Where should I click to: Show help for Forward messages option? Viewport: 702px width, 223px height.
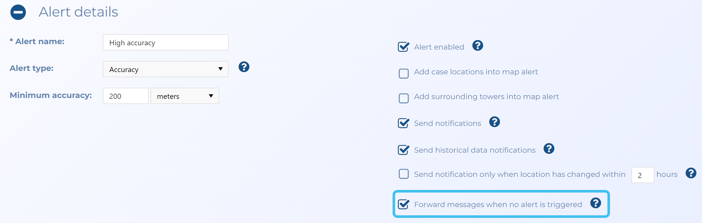click(595, 203)
